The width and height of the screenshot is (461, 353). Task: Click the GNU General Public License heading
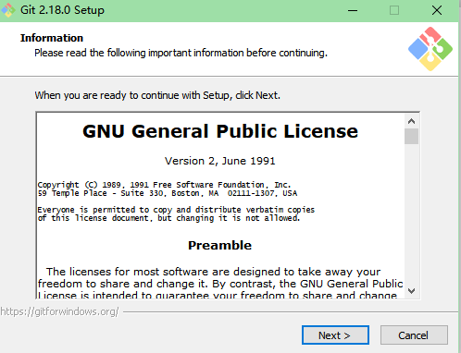tap(220, 131)
